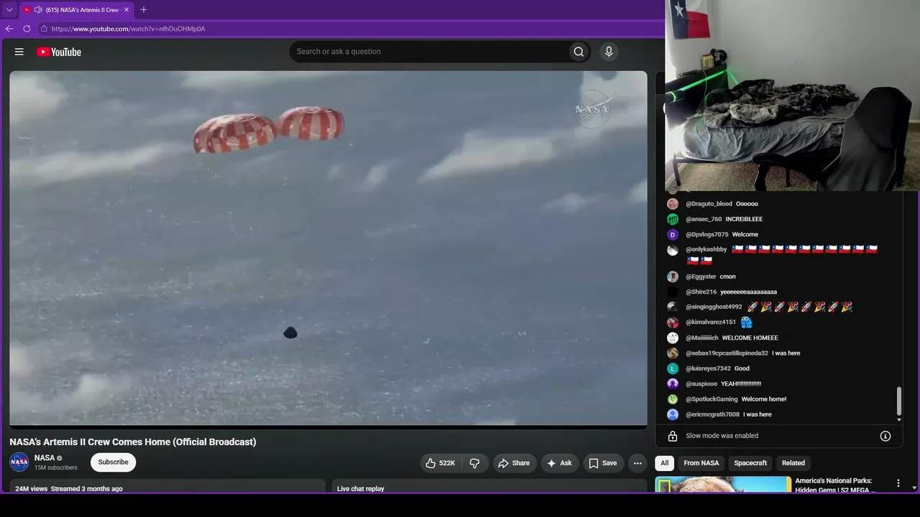
Task: Start voice search with the microphone
Action: pos(609,52)
